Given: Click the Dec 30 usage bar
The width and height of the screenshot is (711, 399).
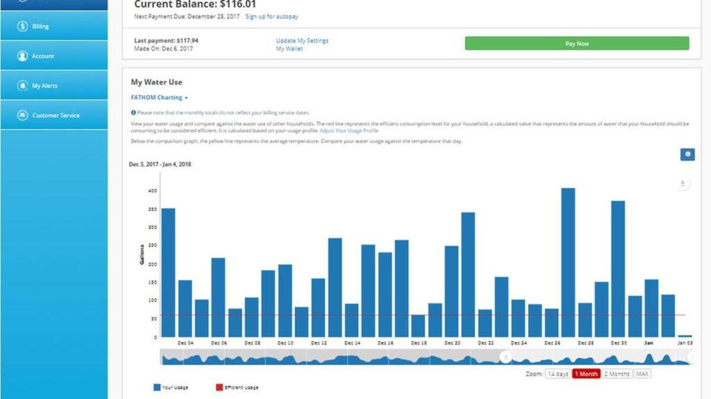Looking at the screenshot, I should pyautogui.click(x=618, y=269).
